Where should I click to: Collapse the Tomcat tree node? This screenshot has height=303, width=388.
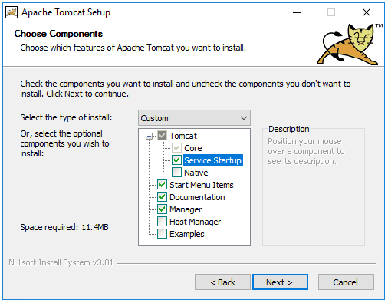[x=149, y=136]
